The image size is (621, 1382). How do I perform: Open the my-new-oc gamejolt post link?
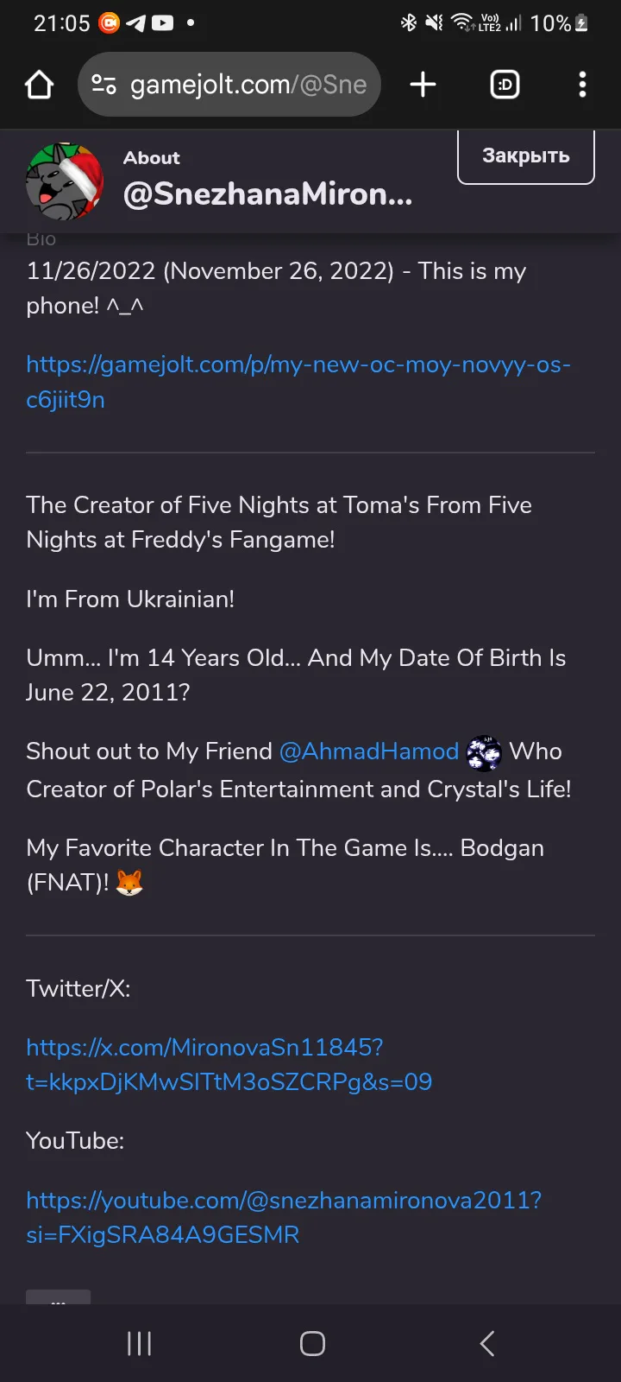tap(298, 382)
